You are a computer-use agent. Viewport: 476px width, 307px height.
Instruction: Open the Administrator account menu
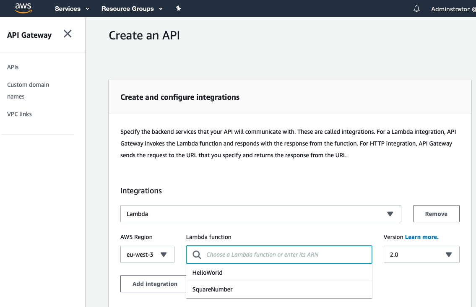click(x=453, y=9)
